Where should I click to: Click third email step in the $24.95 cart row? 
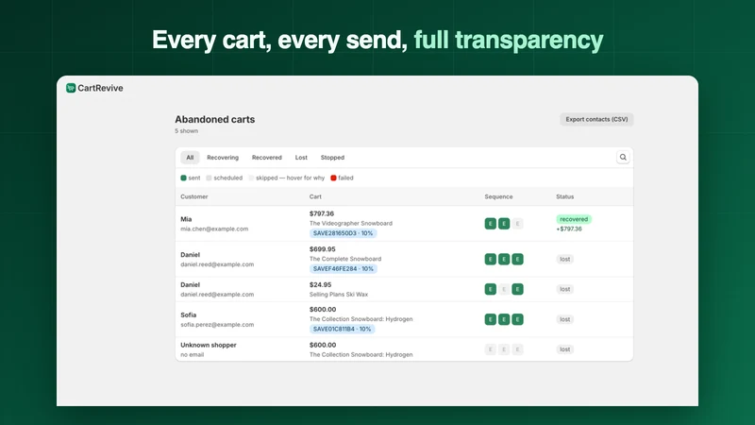coord(517,289)
